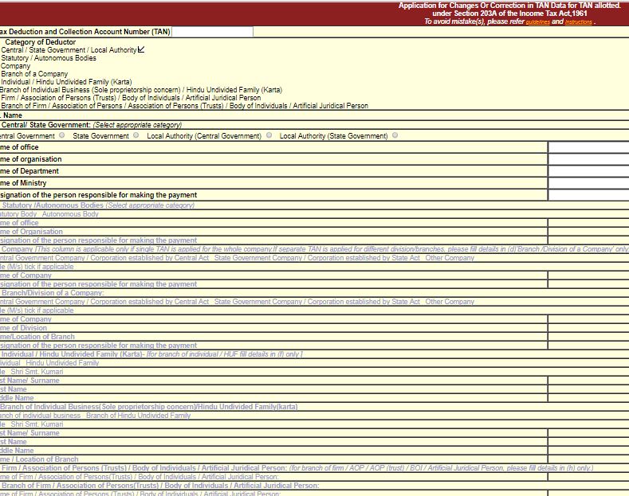Image resolution: width=629 pixels, height=496 pixels.
Task: Click the Name of Department input box
Action: coord(588,171)
